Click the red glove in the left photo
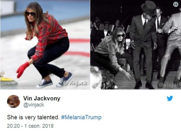 click(x=22, y=69)
